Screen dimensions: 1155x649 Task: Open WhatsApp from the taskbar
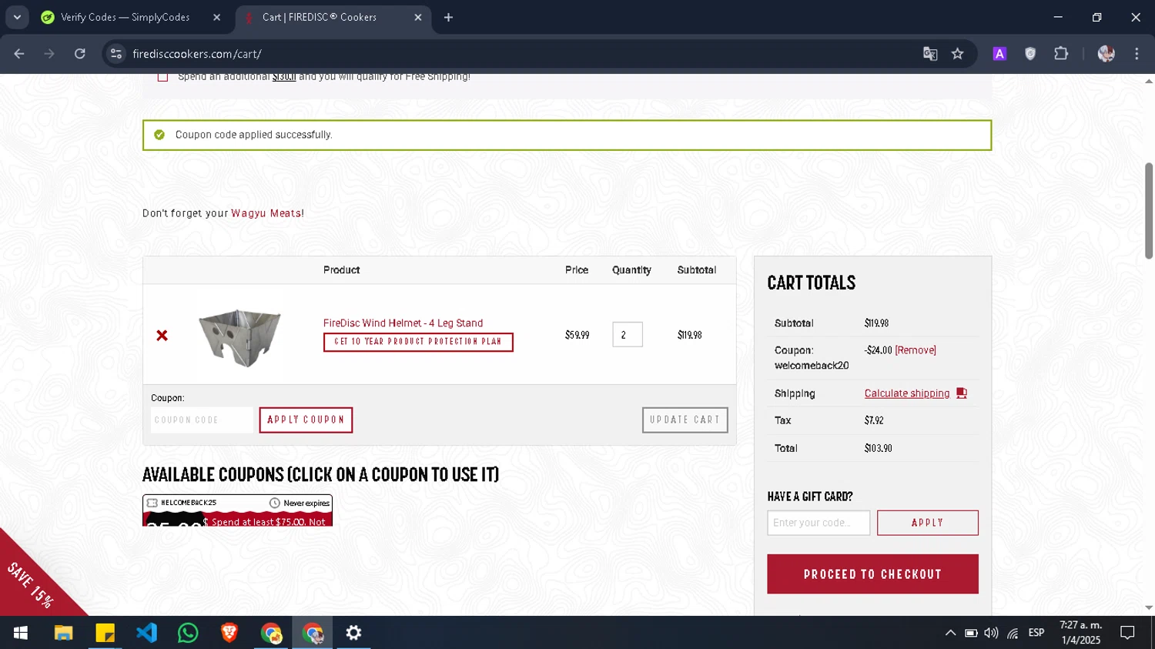coord(188,633)
